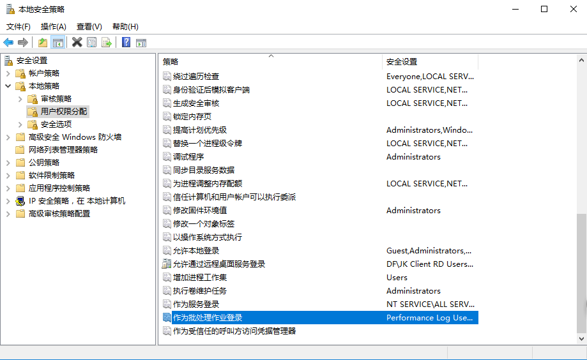
Task: Collapse the 本地策略 tree node
Action: (x=8, y=86)
